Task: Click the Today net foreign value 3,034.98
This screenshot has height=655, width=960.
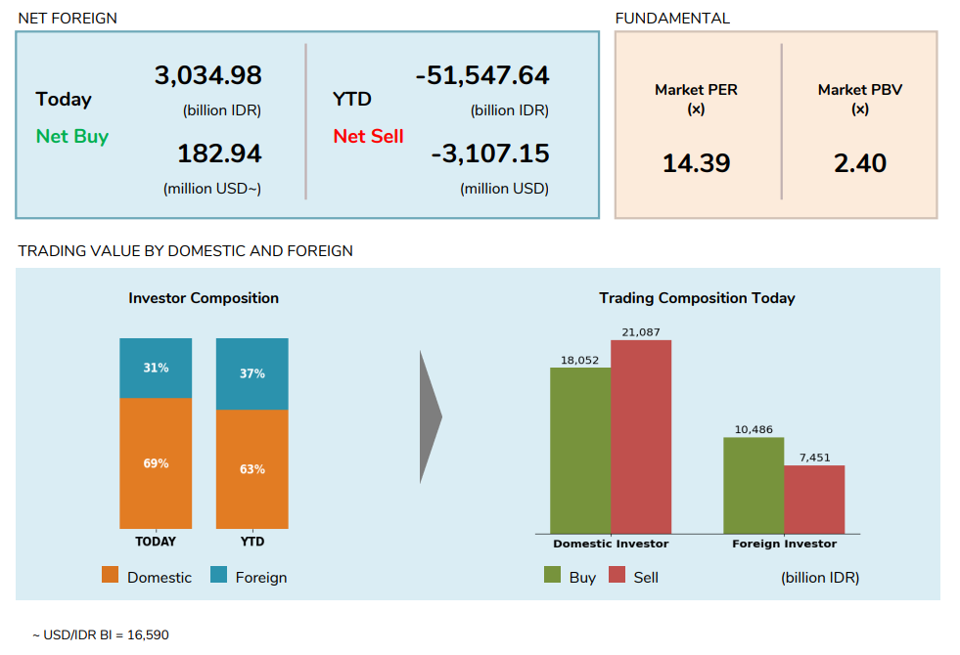Action: [207, 75]
